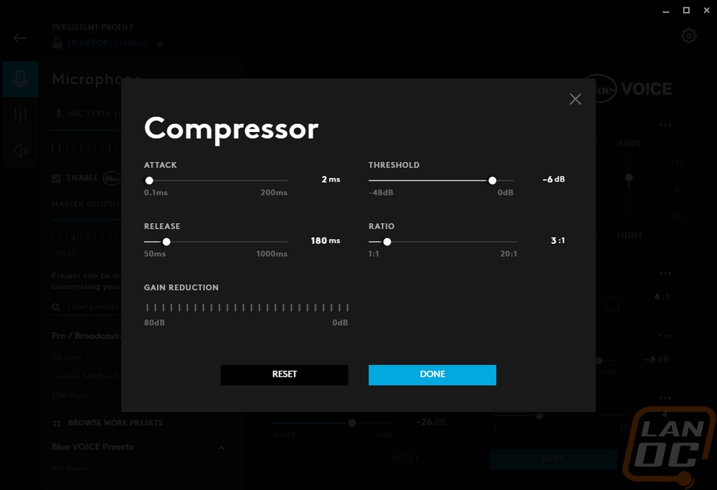
Task: Go back using the left arrow icon
Action: 20,39
